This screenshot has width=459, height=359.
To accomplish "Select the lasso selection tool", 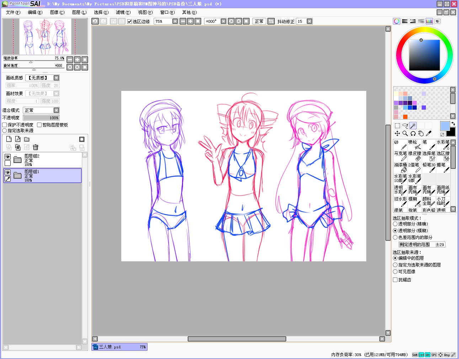I will [405, 125].
